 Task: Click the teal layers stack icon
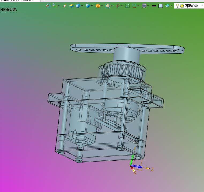click(x=167, y=6)
